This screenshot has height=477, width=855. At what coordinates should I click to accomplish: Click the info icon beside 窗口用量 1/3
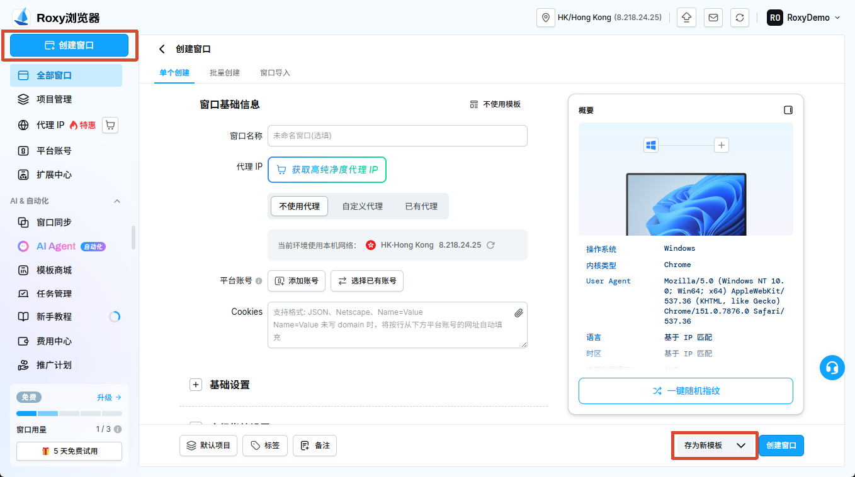[118, 429]
